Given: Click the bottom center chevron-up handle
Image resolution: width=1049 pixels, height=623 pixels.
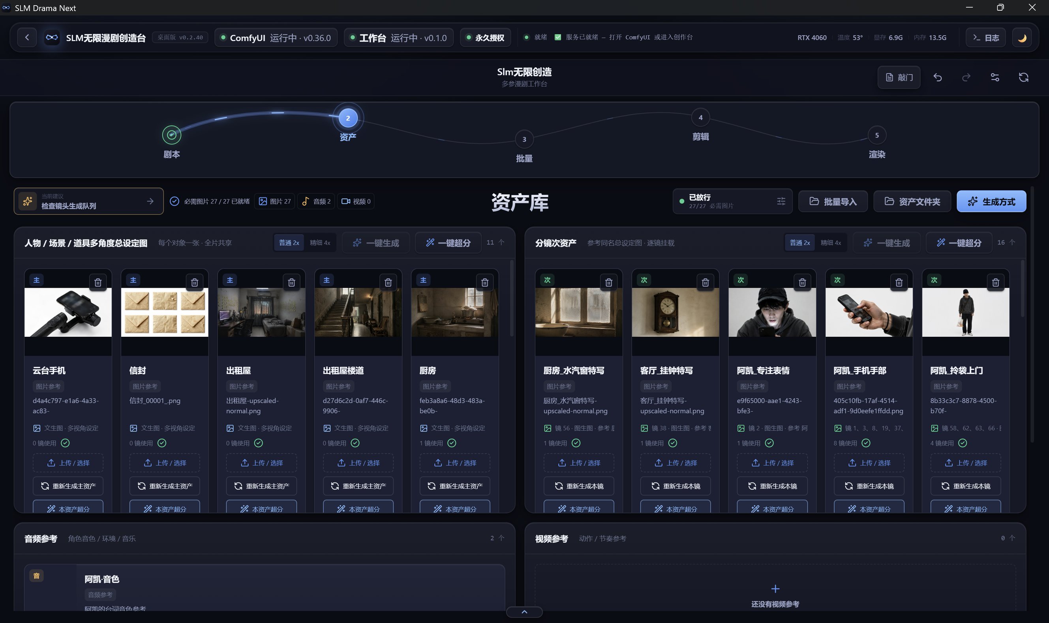Looking at the screenshot, I should (524, 612).
